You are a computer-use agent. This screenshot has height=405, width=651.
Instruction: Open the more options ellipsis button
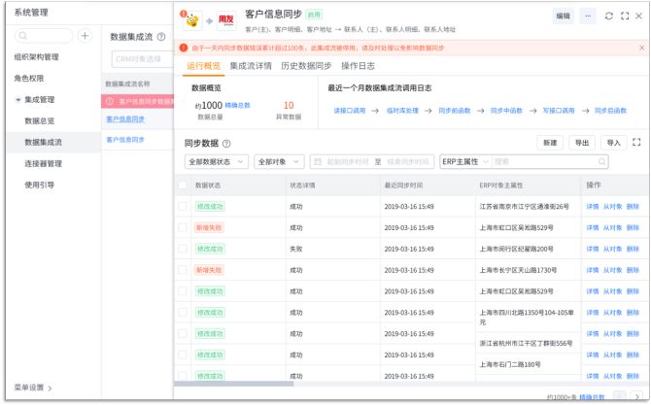588,17
